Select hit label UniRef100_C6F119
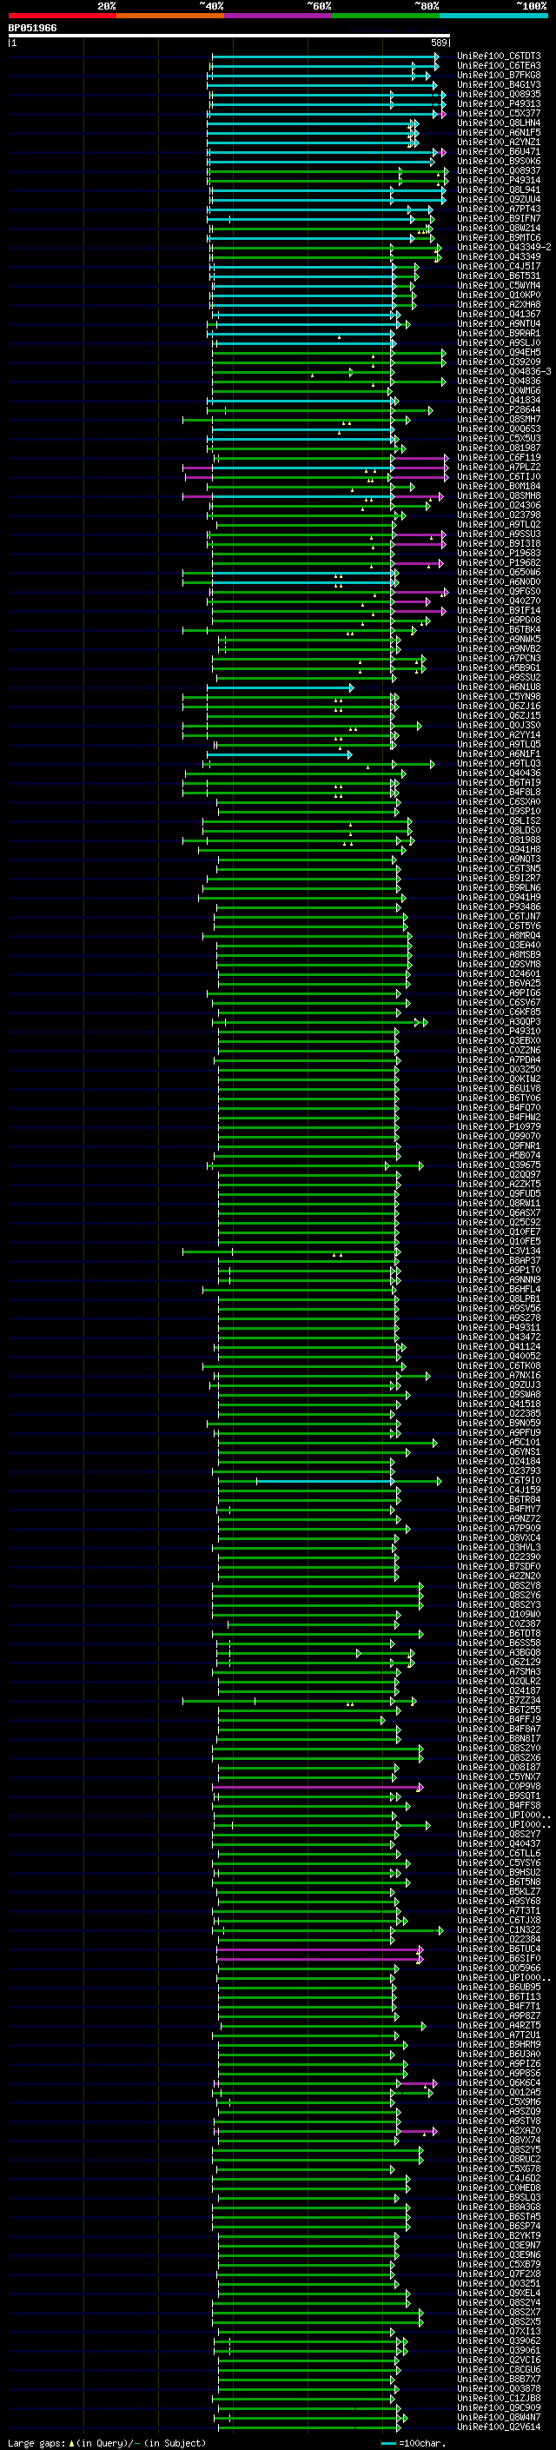The height and width of the screenshot is (2450, 556). [x=499, y=457]
